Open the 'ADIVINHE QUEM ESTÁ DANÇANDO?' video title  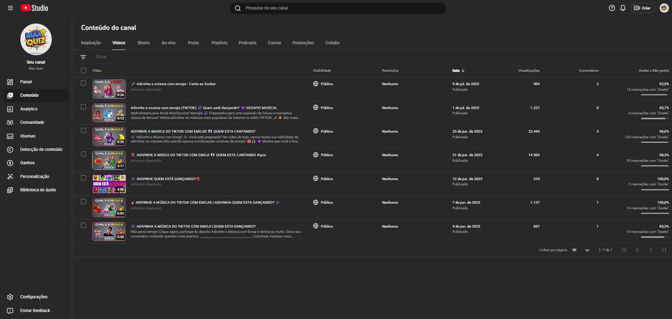tap(166, 179)
